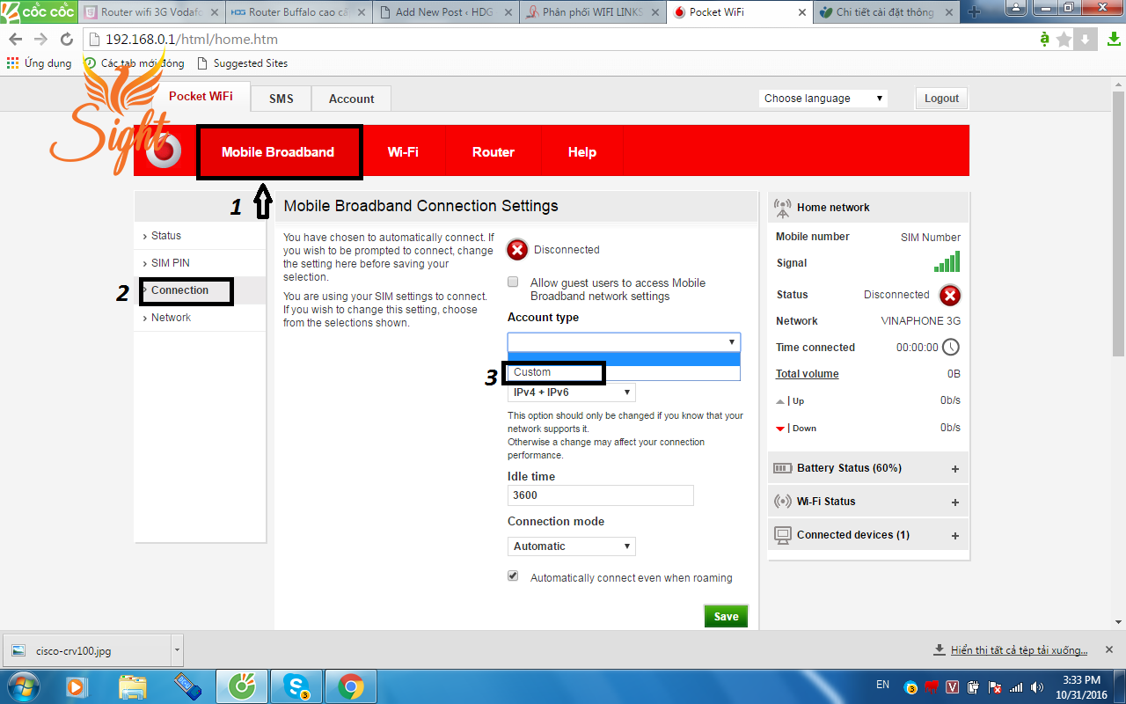Open the Total volume link

(x=807, y=373)
